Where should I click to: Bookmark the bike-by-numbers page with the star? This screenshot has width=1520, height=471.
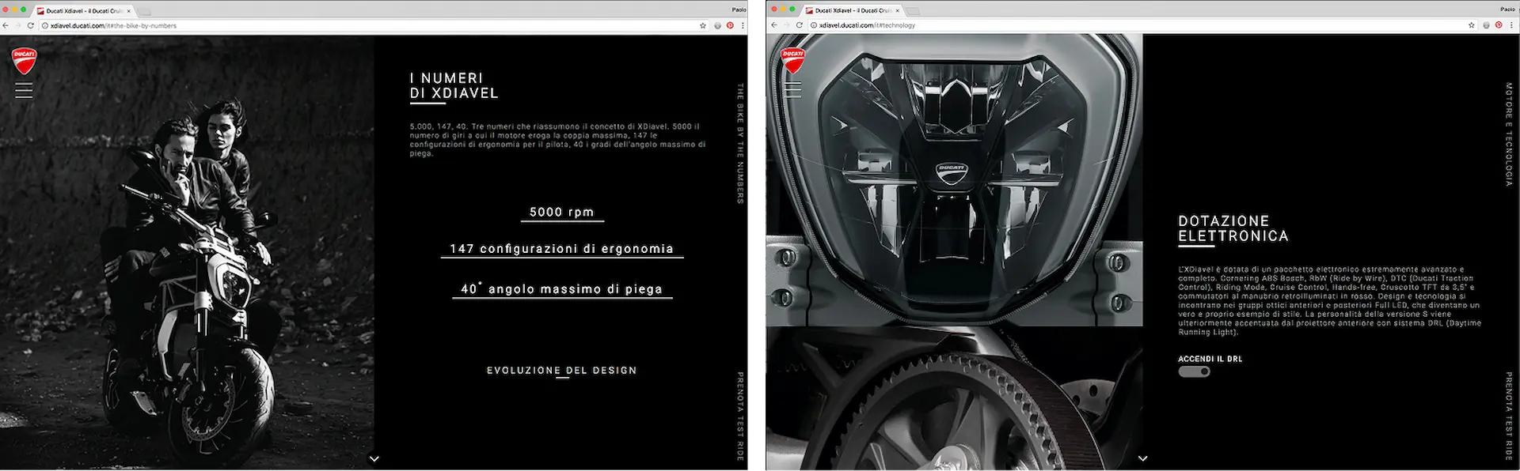(x=702, y=25)
